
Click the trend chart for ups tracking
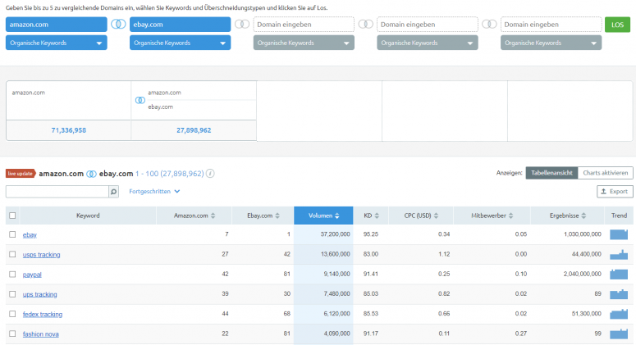coord(619,294)
